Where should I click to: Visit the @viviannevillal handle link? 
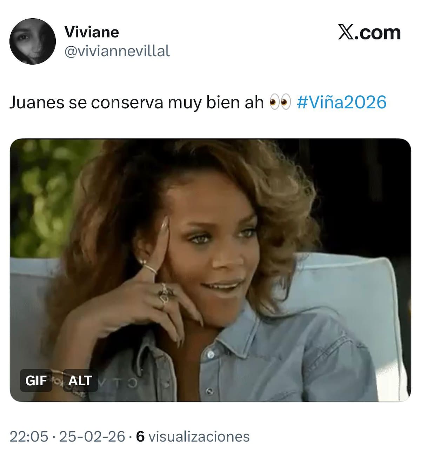pyautogui.click(x=117, y=51)
